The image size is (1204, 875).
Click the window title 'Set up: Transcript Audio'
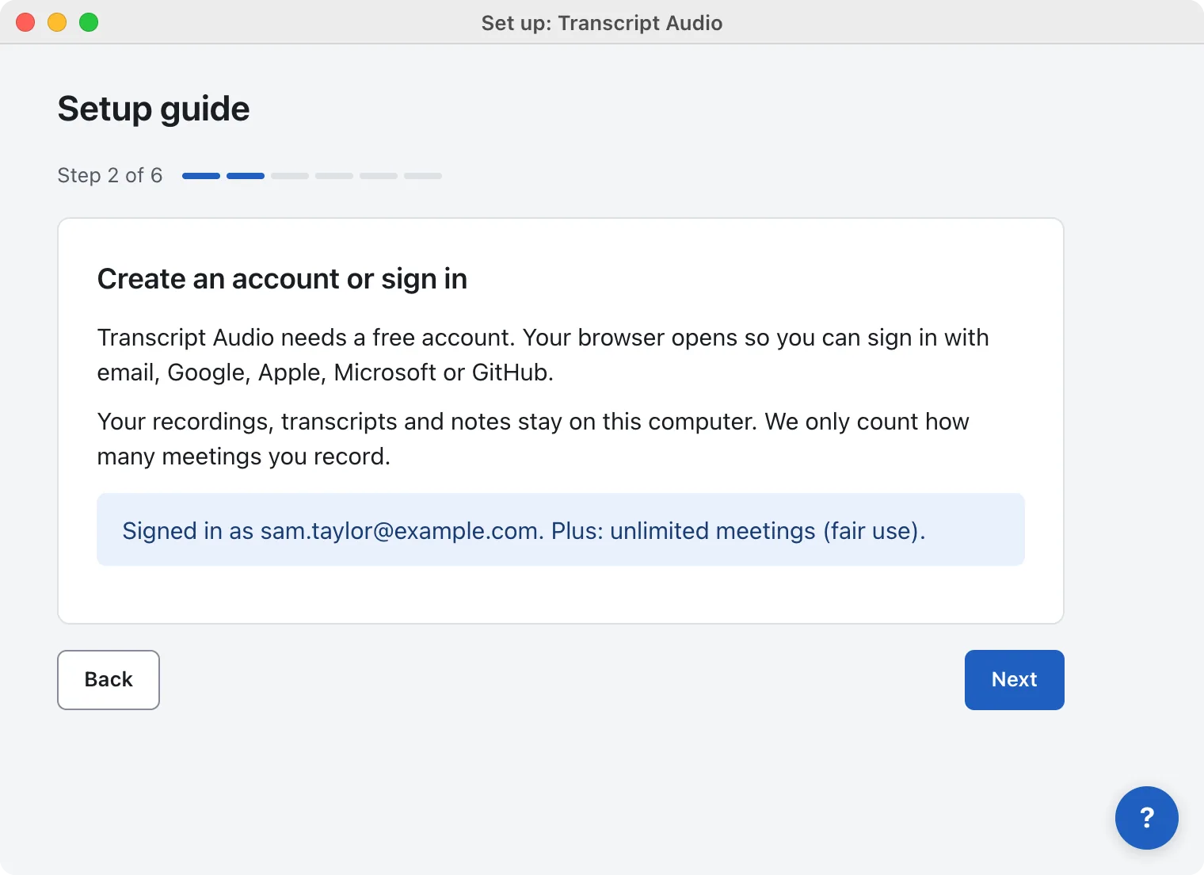pyautogui.click(x=602, y=23)
